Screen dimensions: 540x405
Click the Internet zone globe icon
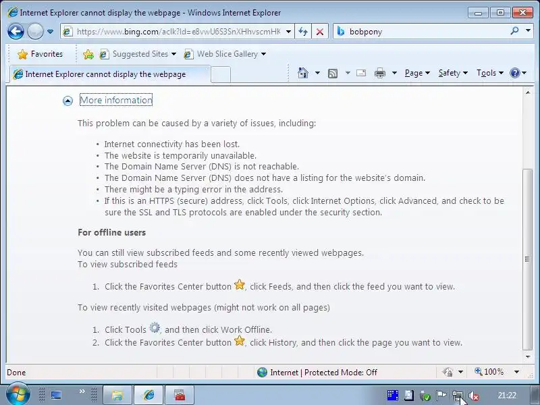(262, 373)
